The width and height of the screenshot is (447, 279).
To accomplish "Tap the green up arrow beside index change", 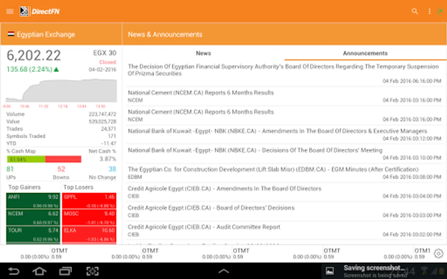I will [56, 69].
